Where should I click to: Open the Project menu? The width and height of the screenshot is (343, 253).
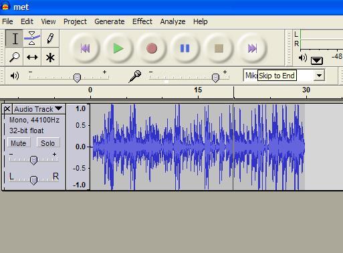click(75, 21)
